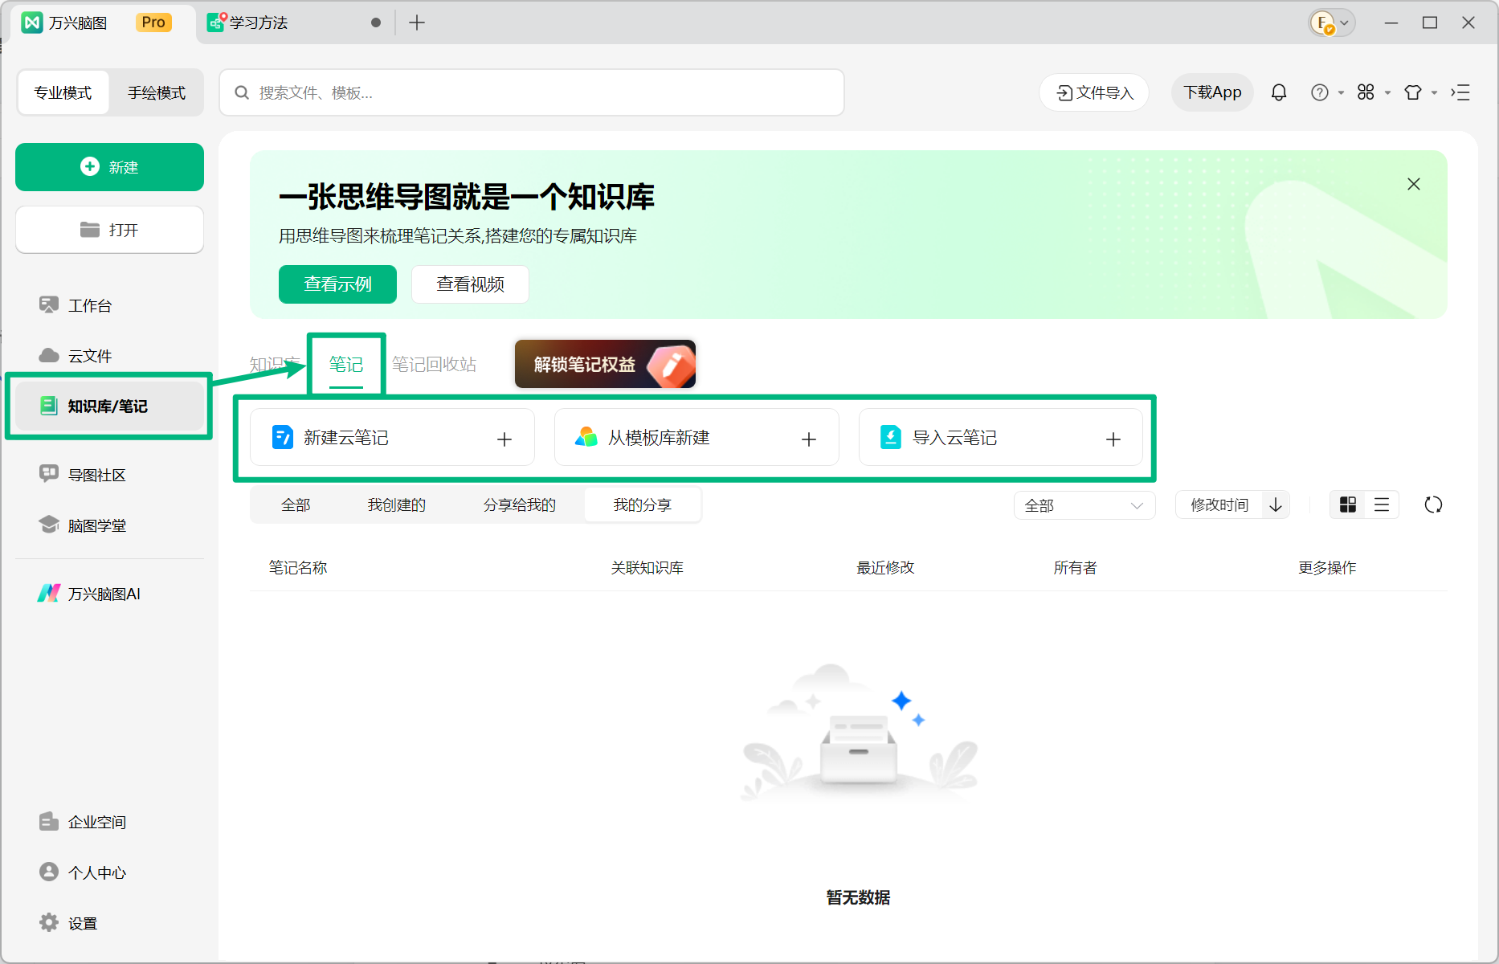The image size is (1499, 964).
Task: Click the 关联知识库 column header
Action: click(647, 568)
